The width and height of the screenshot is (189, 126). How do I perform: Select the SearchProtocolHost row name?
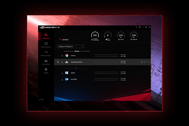[77, 62]
